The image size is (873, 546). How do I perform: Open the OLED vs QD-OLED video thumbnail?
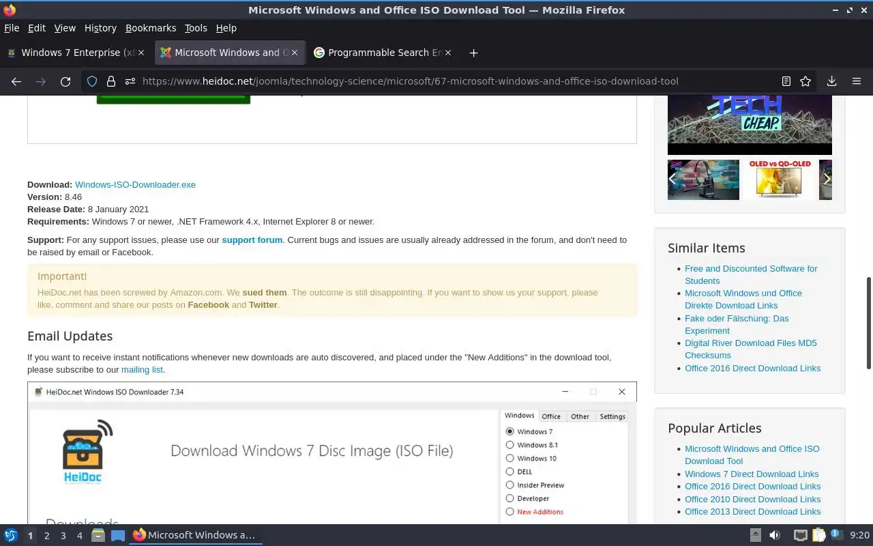coord(779,179)
